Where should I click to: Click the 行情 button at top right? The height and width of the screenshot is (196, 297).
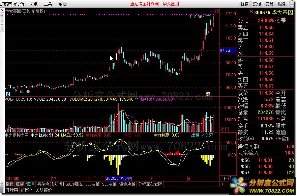(244, 4)
